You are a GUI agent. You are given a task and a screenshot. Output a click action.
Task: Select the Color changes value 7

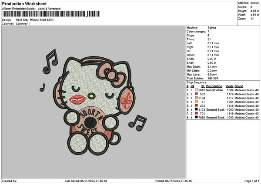pos(208,32)
